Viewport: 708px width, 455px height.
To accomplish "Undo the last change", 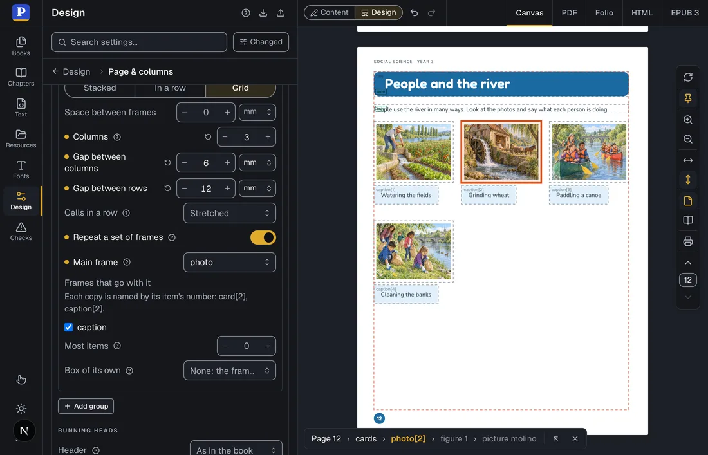I will 414,13.
